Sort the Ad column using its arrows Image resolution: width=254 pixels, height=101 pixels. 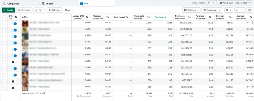click(x=26, y=17)
